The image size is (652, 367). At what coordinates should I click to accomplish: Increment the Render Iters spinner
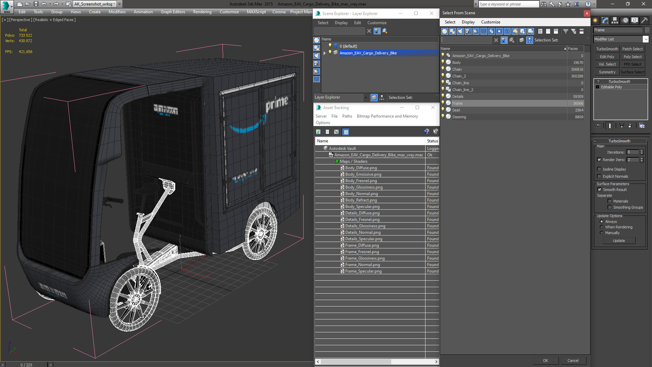[641, 158]
